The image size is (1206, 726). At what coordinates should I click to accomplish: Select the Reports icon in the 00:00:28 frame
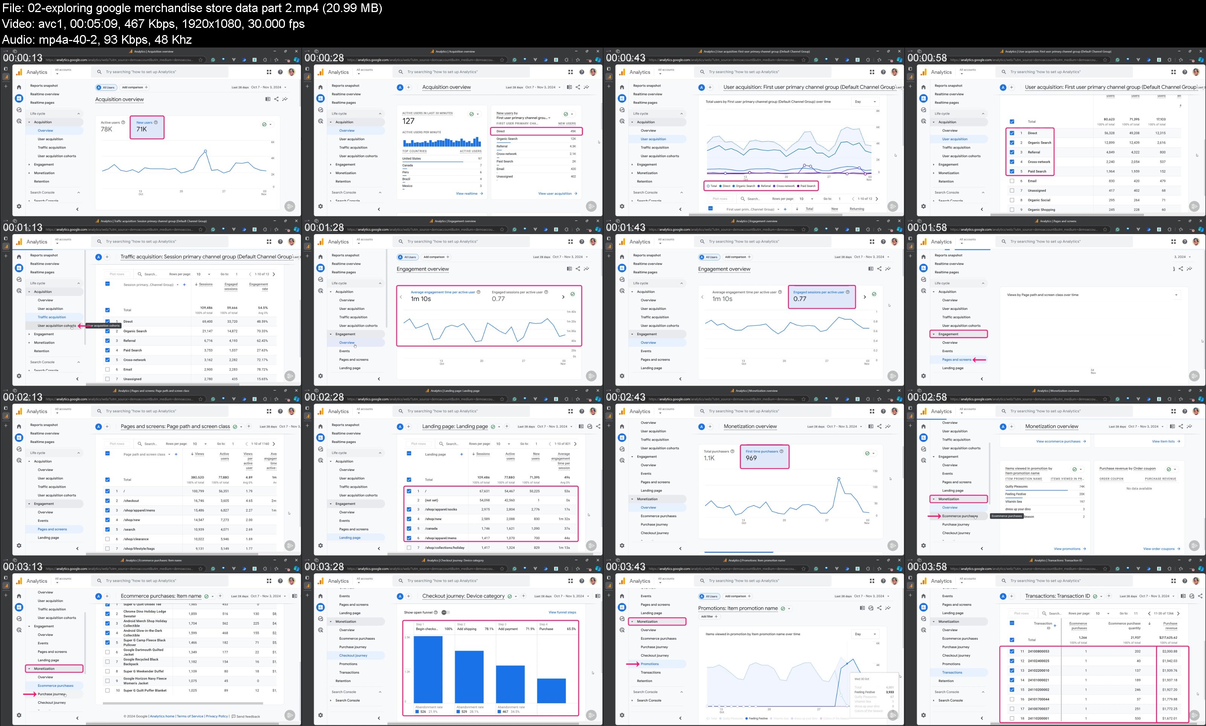click(320, 98)
